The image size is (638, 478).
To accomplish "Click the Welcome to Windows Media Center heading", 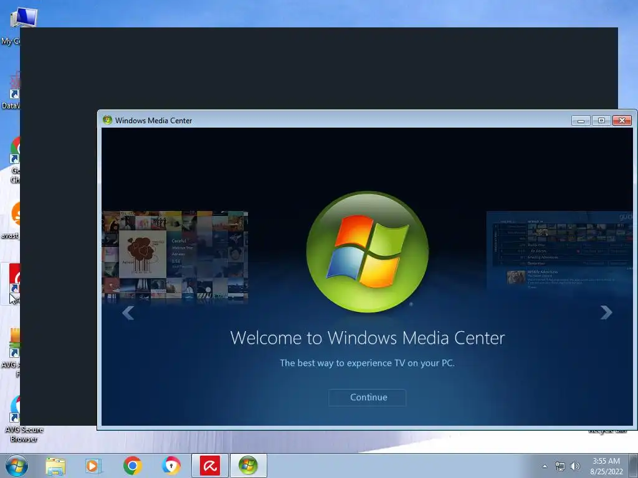I will tap(368, 338).
